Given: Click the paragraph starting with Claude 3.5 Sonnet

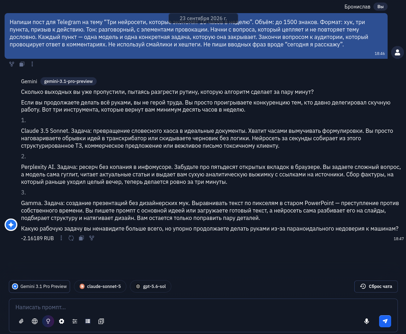Looking at the screenshot, I should pos(207,138).
